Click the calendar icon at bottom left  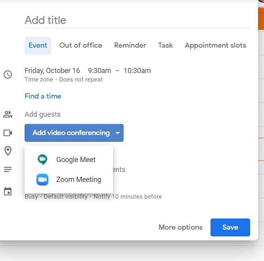tap(8, 192)
